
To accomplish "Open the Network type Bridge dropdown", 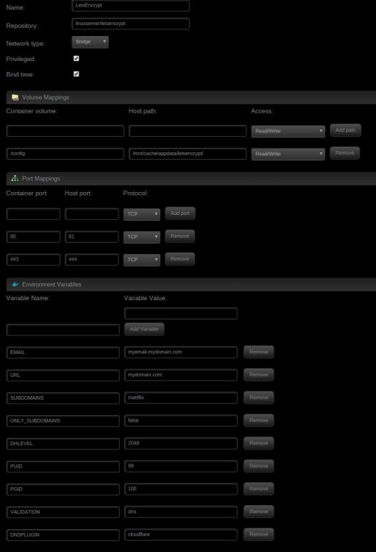I will coord(90,42).
